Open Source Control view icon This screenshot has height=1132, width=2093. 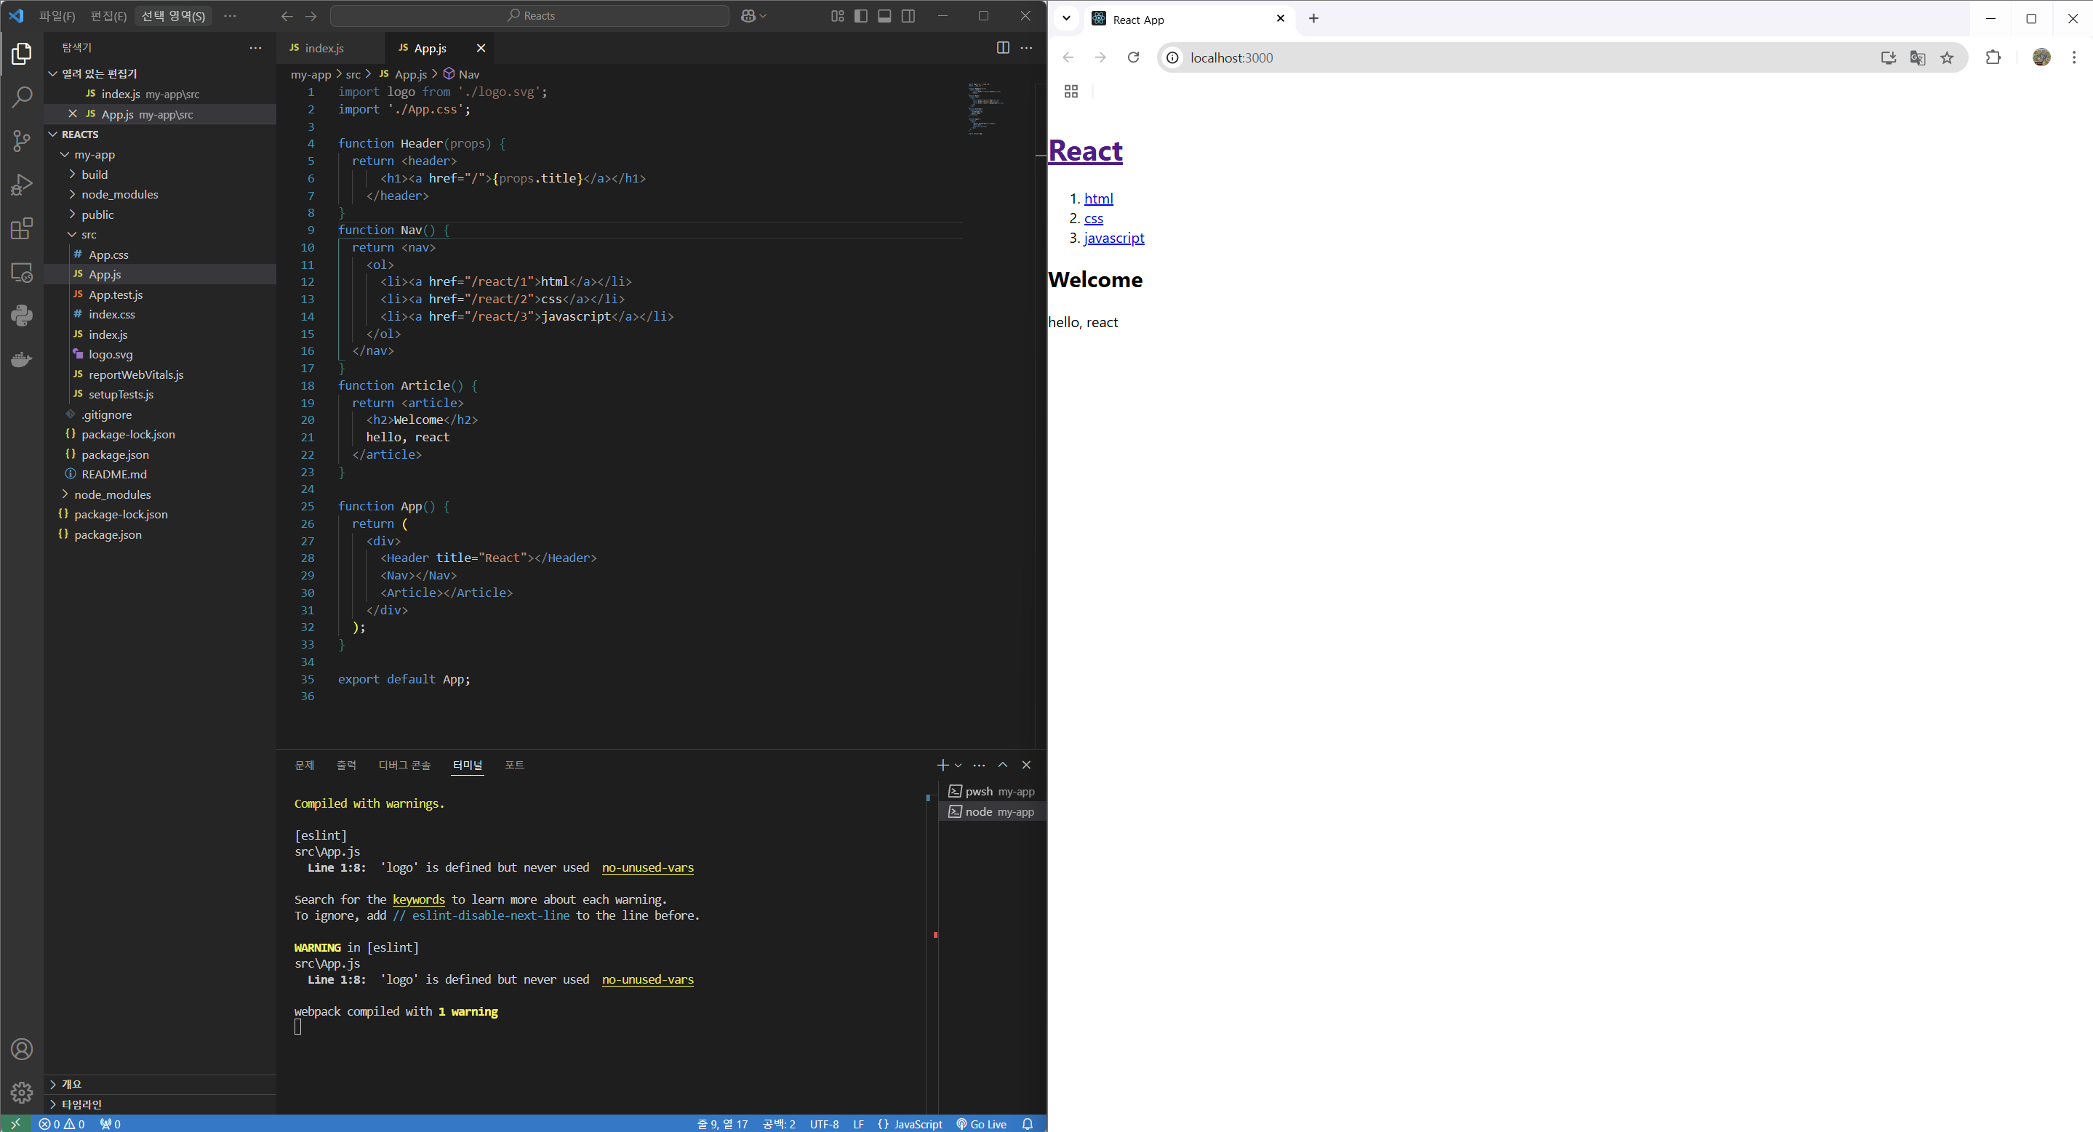point(22,140)
